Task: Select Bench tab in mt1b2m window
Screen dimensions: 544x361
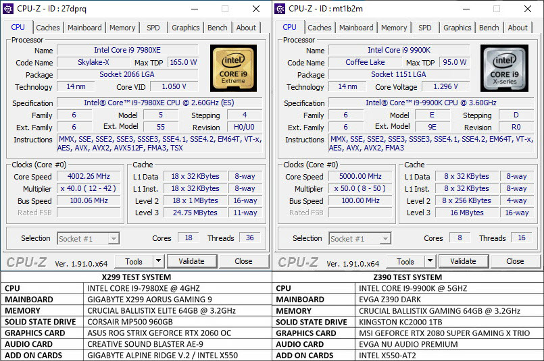Action: (x=489, y=28)
